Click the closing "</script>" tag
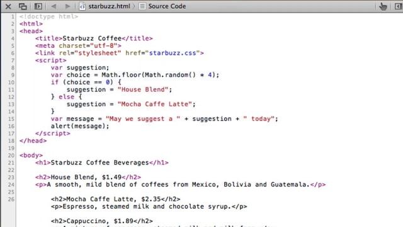The height and width of the screenshot is (227, 403). click(53, 134)
